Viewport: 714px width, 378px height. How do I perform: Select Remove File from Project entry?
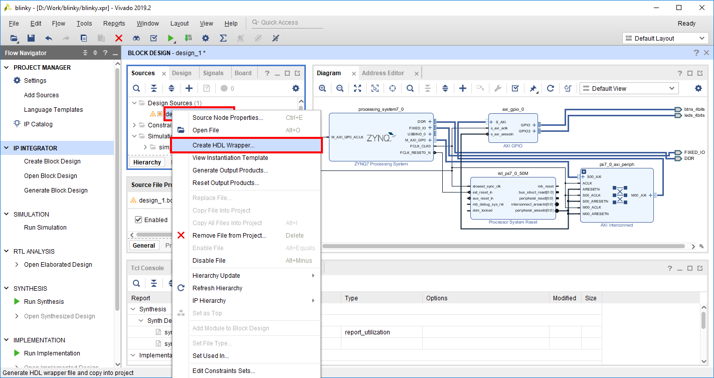[246, 235]
